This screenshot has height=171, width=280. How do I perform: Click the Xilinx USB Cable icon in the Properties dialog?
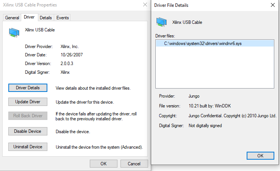(x=14, y=33)
